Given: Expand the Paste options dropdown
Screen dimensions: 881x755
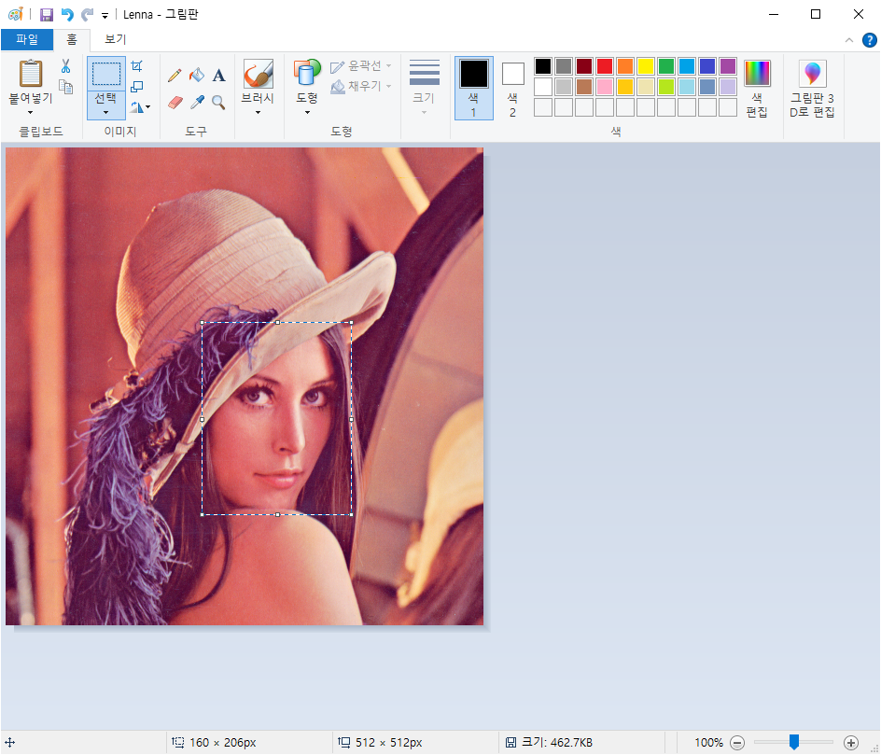Looking at the screenshot, I should click(31, 112).
